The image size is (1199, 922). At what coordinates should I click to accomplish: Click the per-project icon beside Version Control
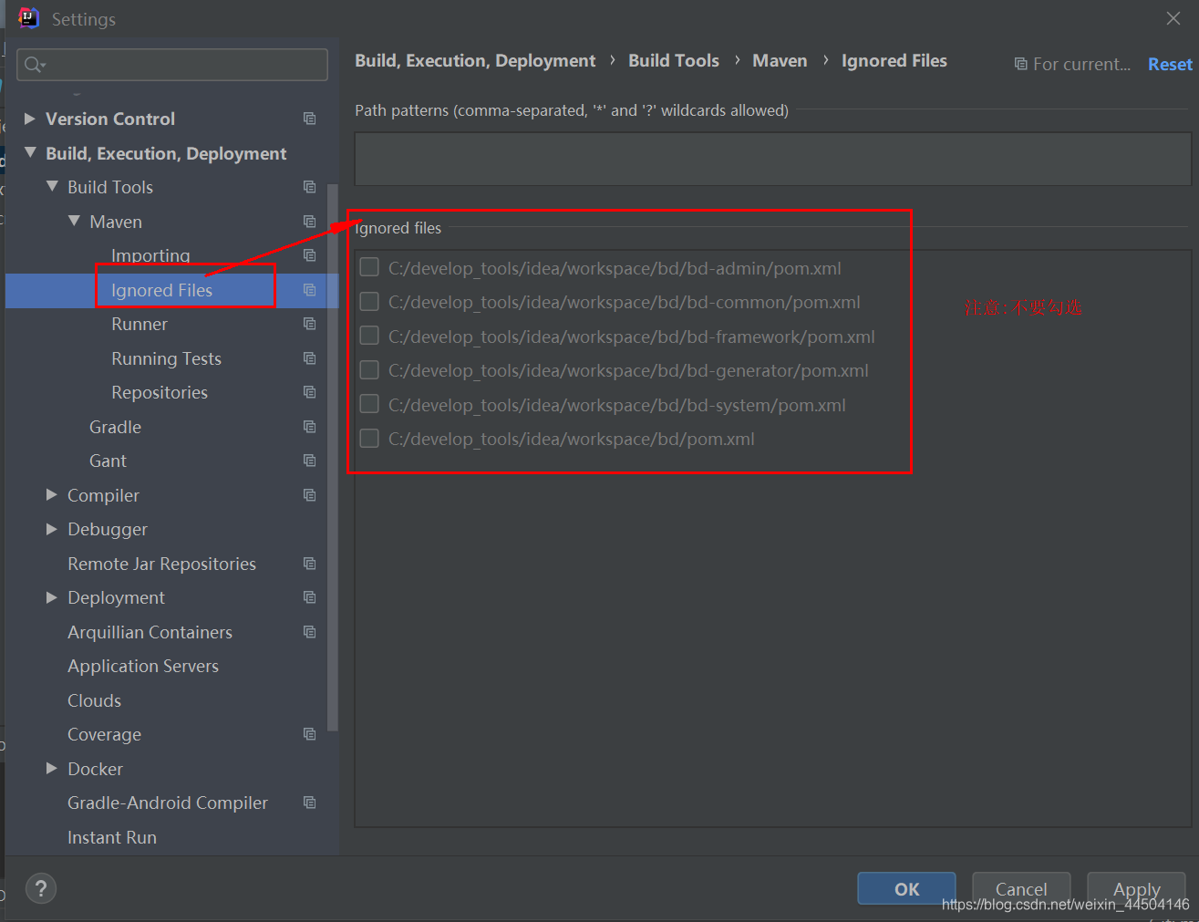(x=309, y=119)
